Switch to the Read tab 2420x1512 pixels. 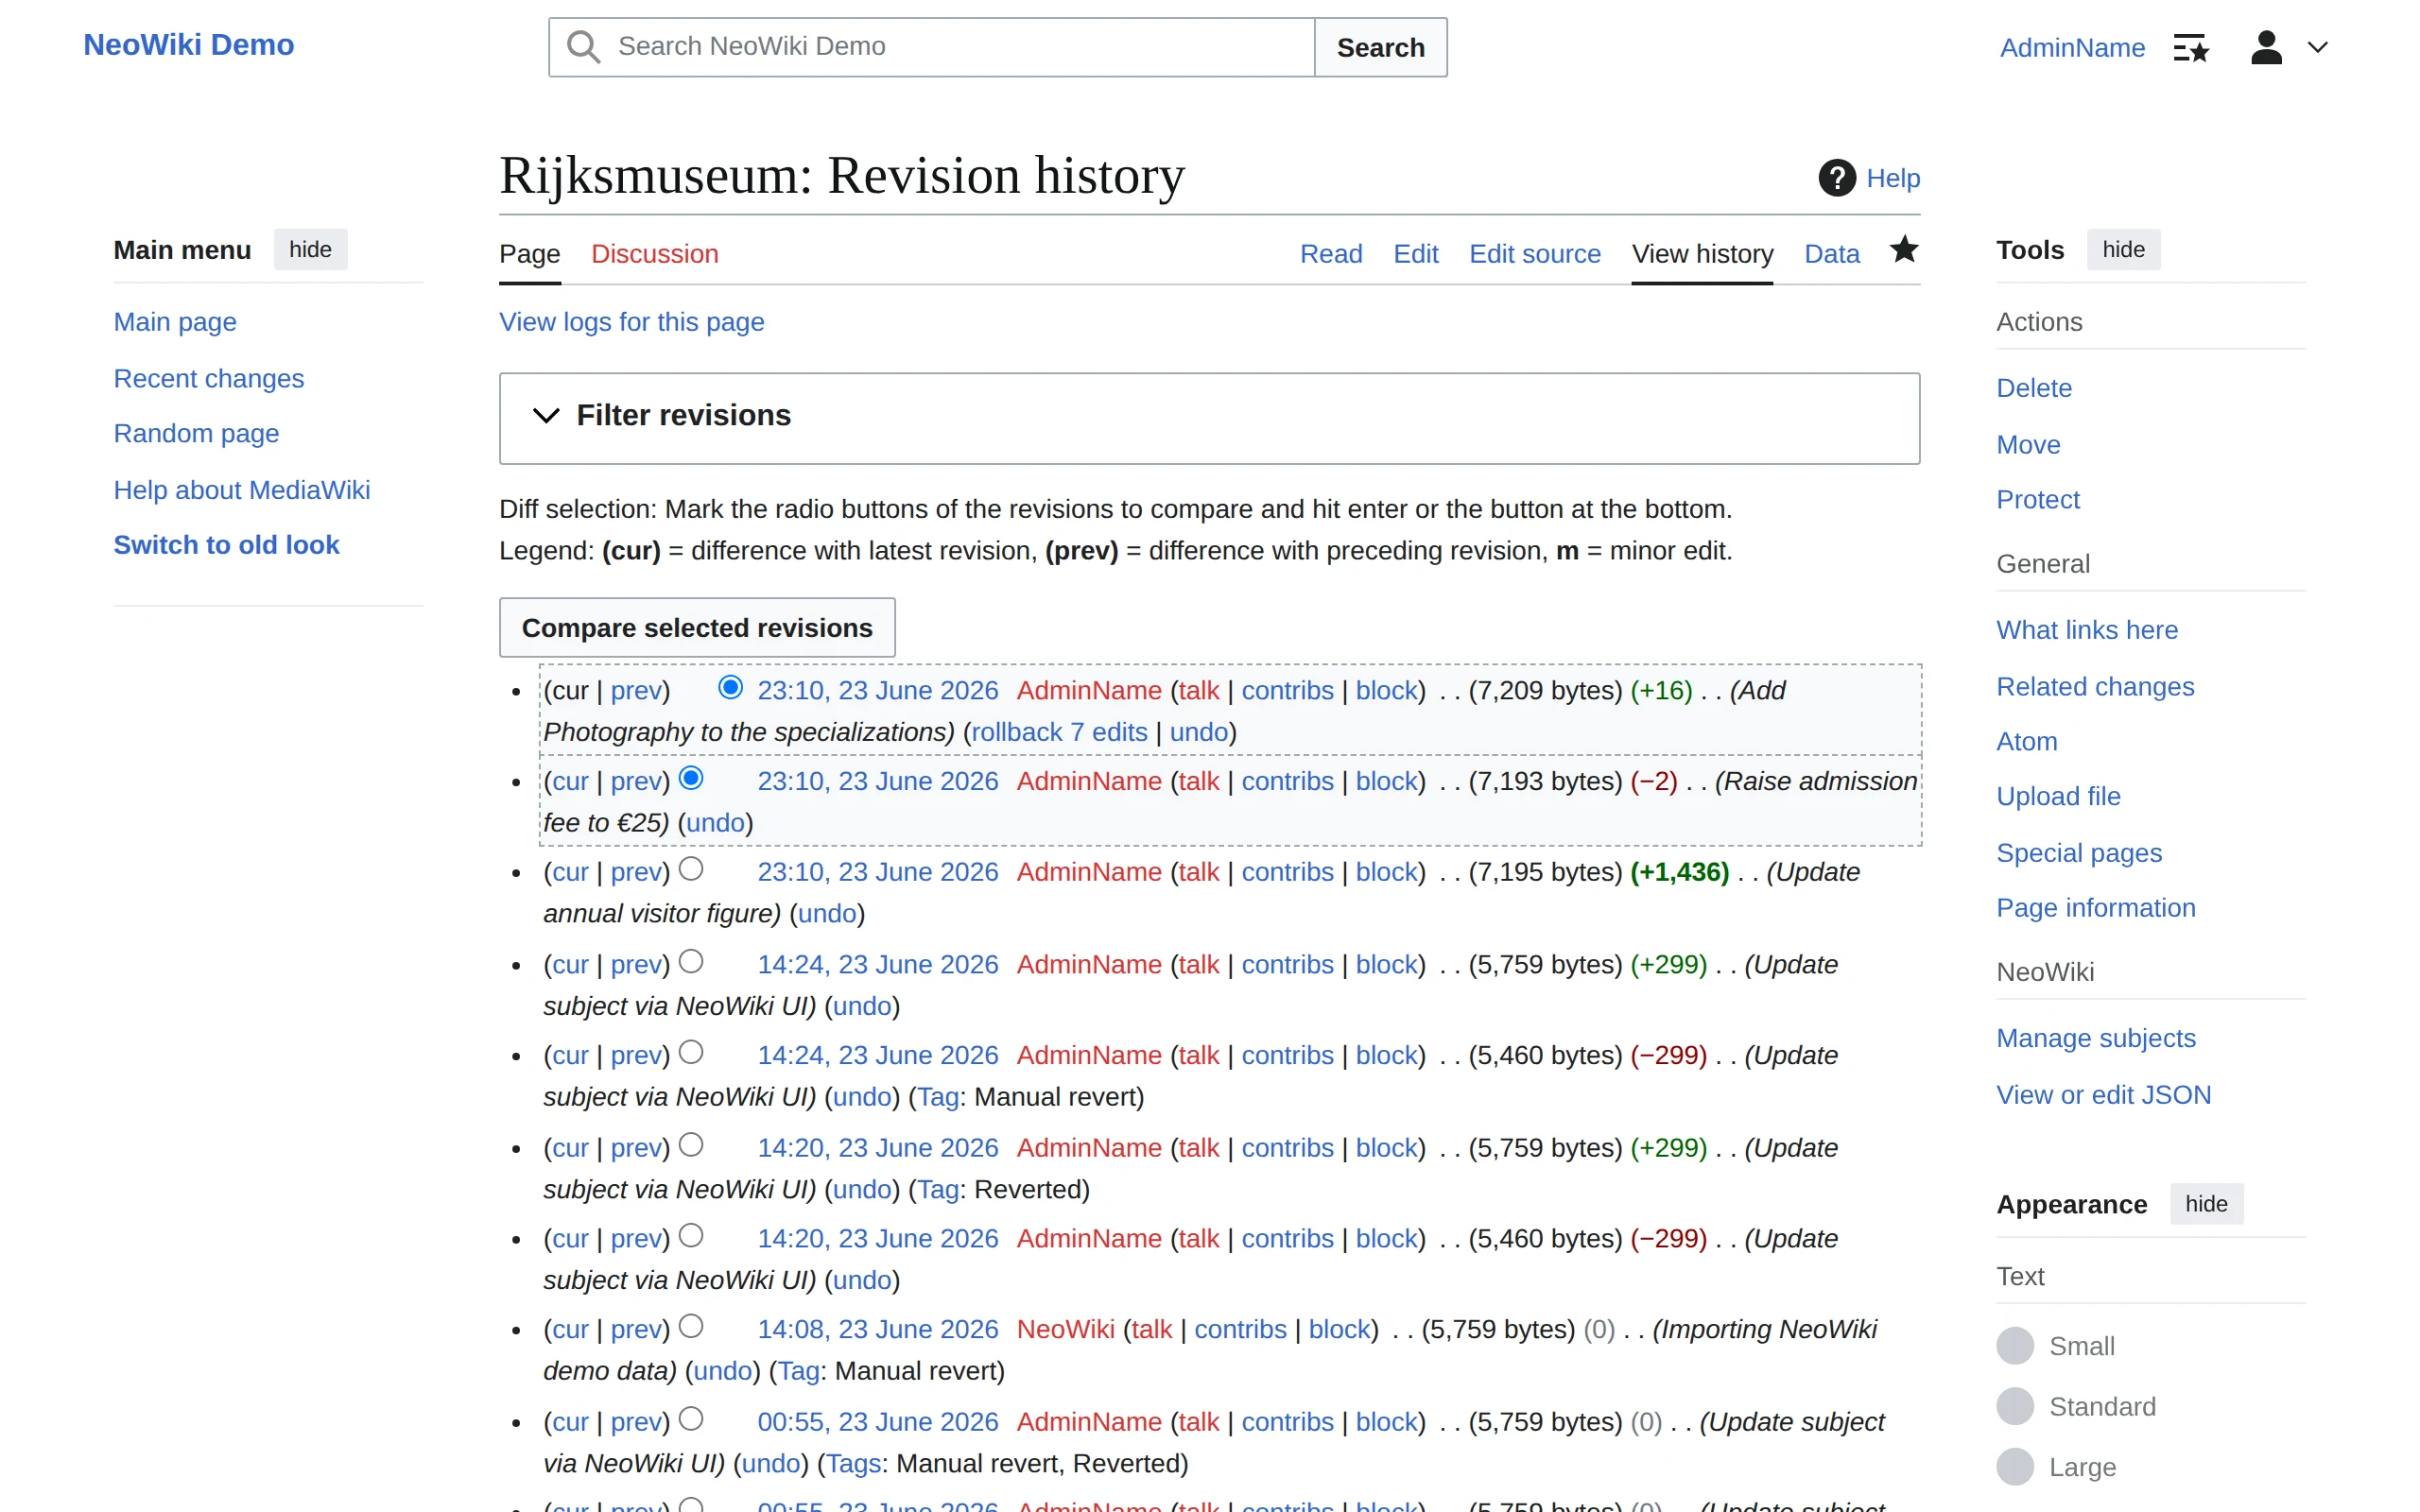tap(1331, 254)
